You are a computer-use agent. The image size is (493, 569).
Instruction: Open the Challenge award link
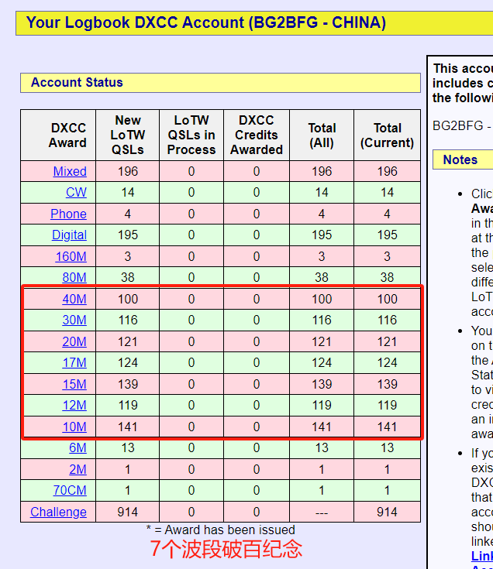tap(58, 512)
